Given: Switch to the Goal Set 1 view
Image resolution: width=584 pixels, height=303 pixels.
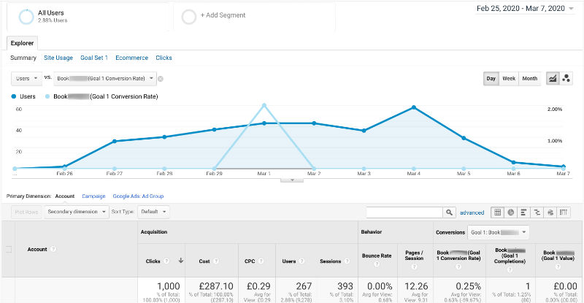Looking at the screenshot, I should click(94, 58).
